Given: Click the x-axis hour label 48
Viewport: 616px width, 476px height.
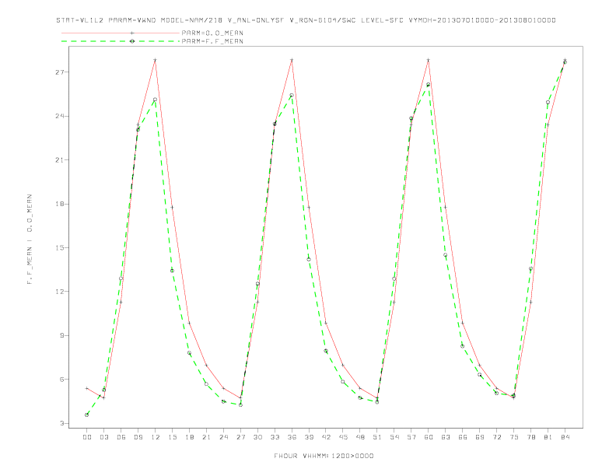Looking at the screenshot, I should (x=360, y=437).
